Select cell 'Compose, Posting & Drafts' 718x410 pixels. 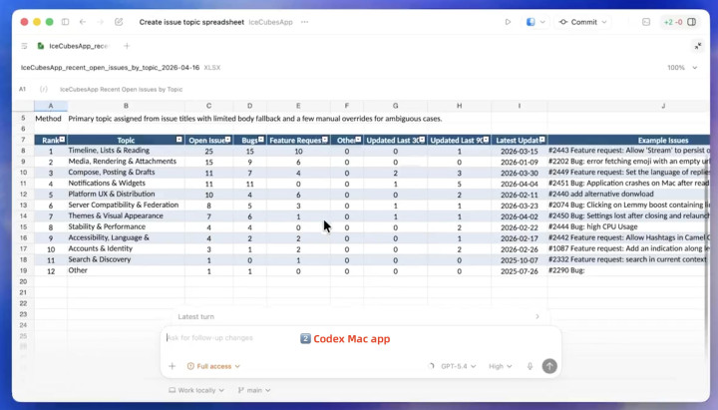(x=126, y=173)
